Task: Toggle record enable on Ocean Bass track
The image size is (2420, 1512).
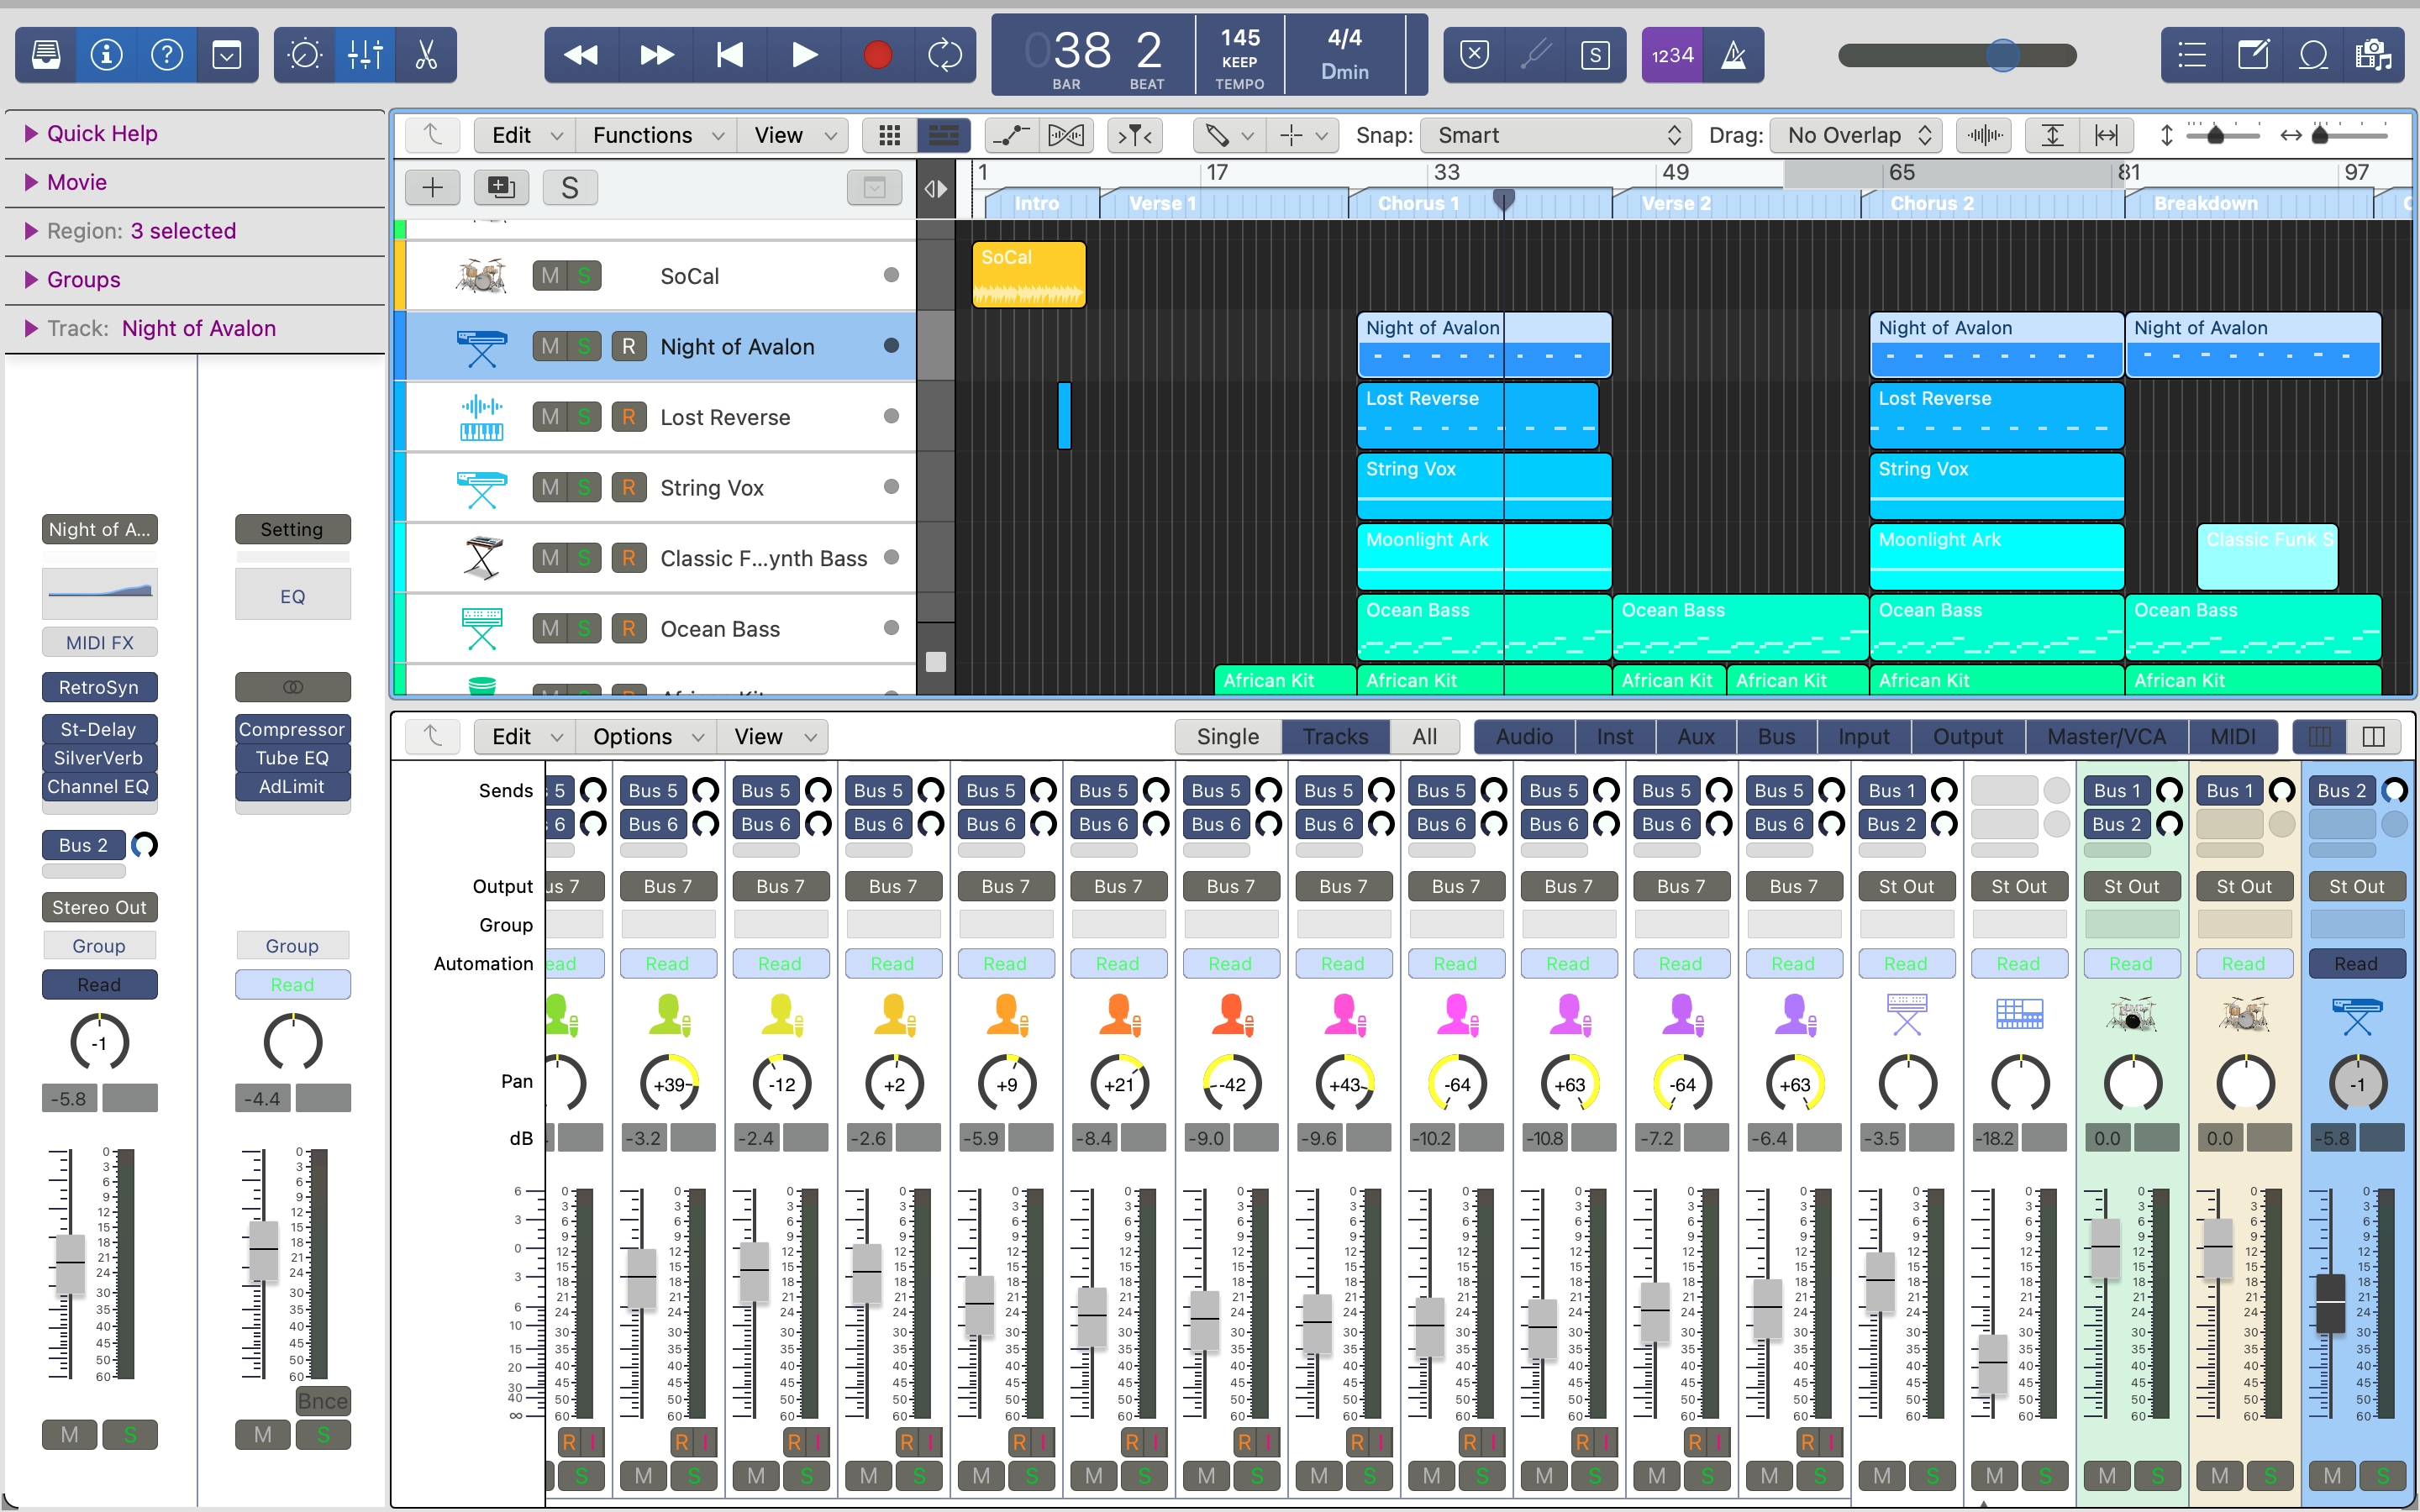Action: tap(628, 629)
